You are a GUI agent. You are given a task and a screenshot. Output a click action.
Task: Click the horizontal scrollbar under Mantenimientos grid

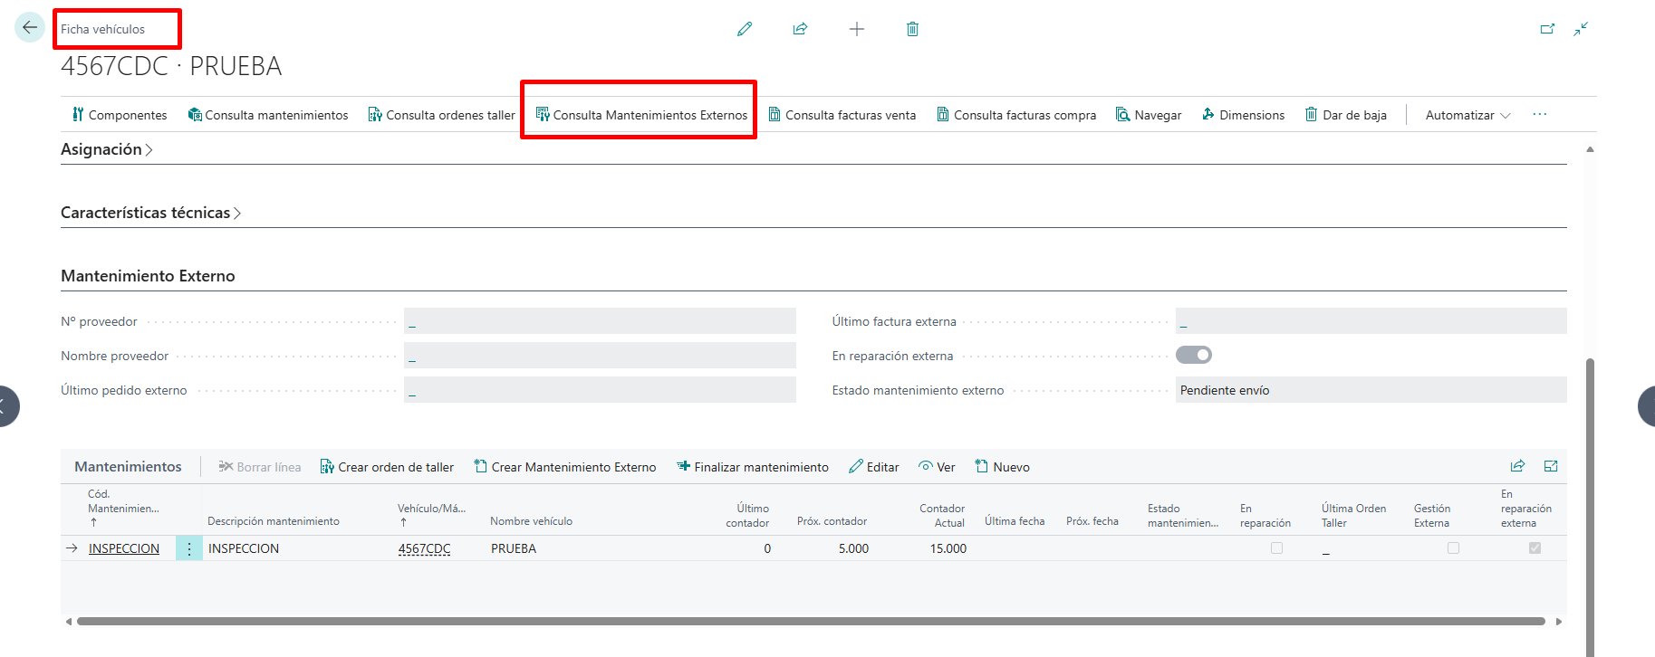coord(811,622)
